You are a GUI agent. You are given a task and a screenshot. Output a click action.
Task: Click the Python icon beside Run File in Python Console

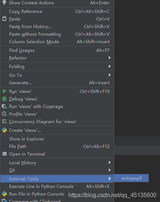[x=4, y=194]
